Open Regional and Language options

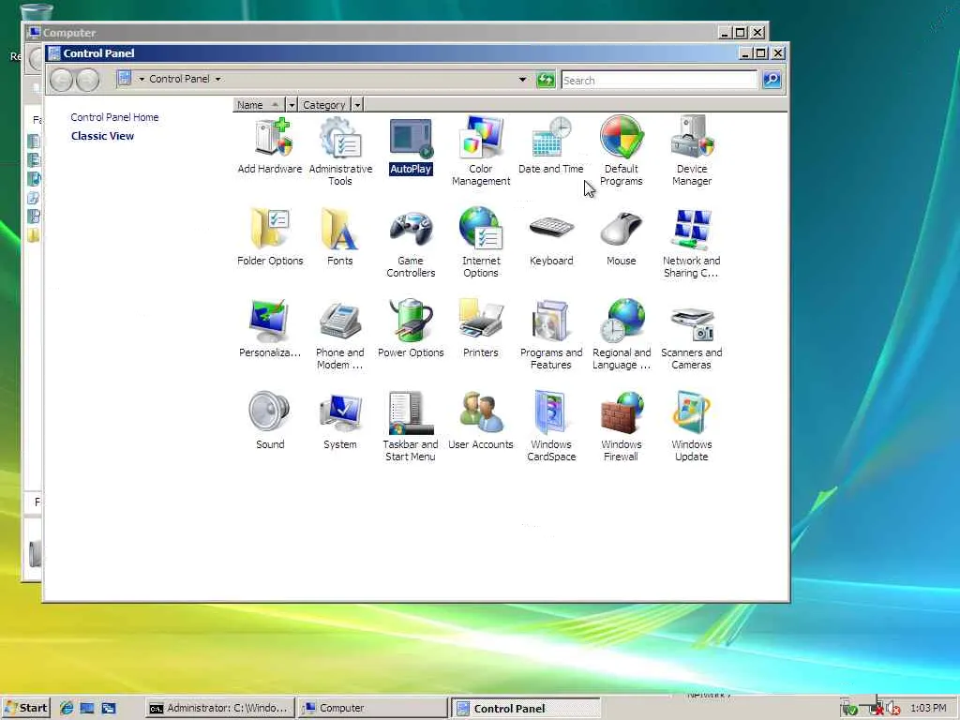click(621, 335)
